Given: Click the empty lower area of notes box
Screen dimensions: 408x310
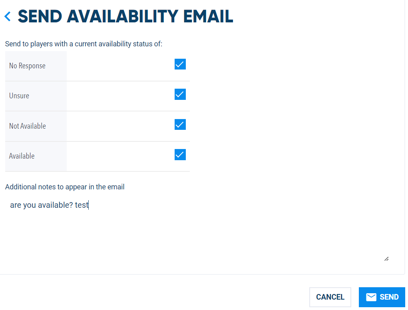Looking at the screenshot, I should [198, 239].
